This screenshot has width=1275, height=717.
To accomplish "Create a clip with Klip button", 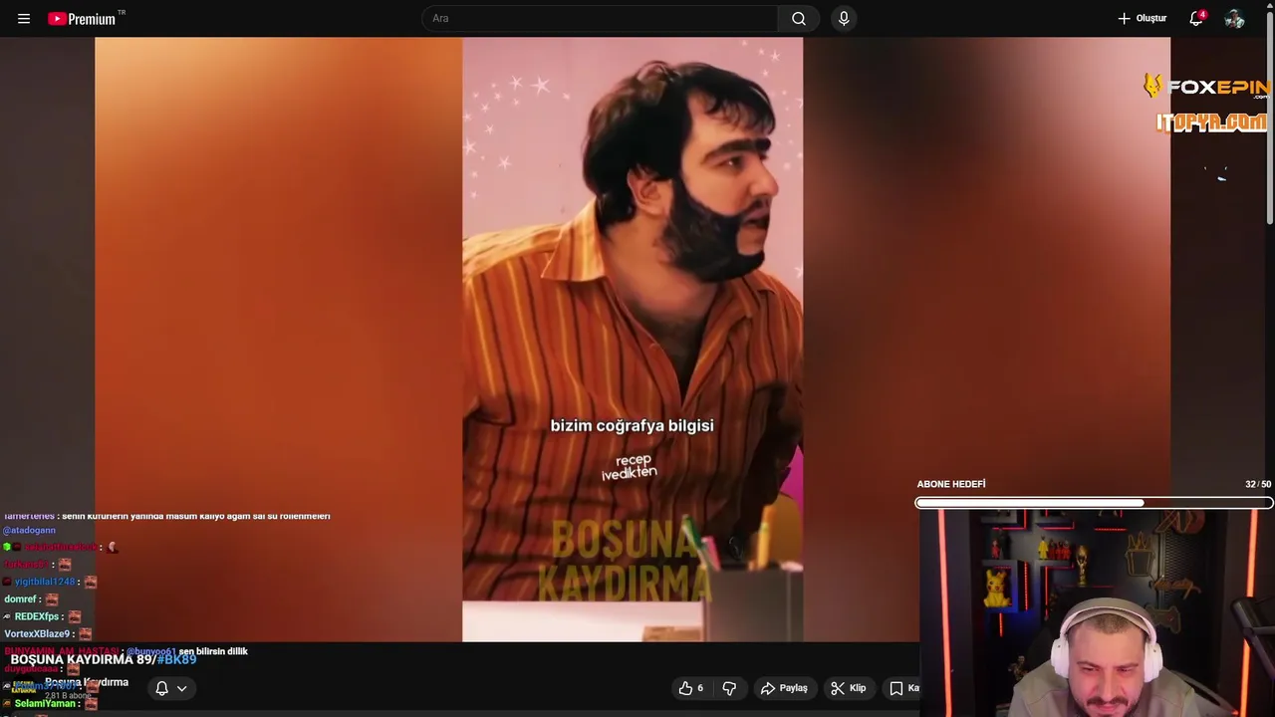I will (x=849, y=688).
